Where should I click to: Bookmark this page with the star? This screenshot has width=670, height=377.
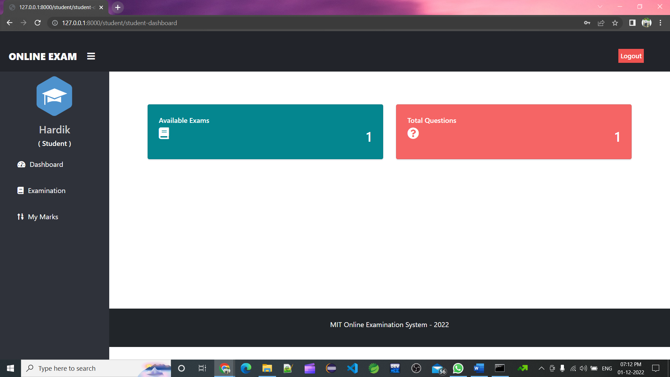[x=615, y=23]
